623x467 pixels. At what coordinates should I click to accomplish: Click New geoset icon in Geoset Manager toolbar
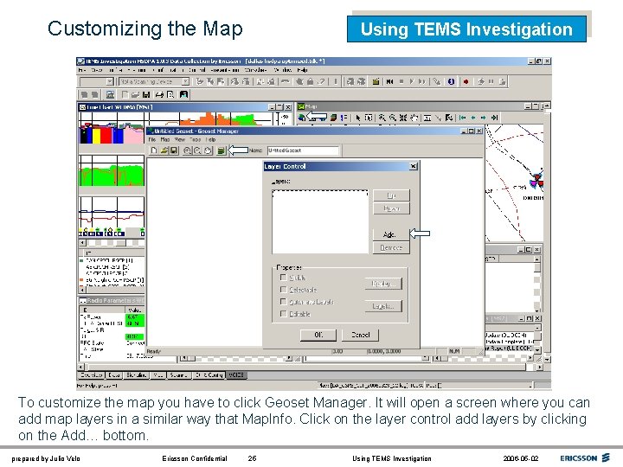154,150
